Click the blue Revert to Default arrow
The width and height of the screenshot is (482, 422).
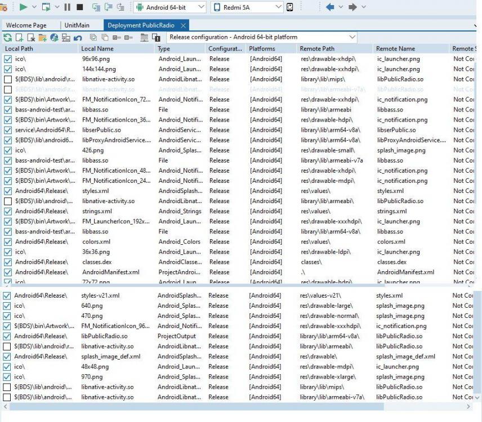coord(78,38)
